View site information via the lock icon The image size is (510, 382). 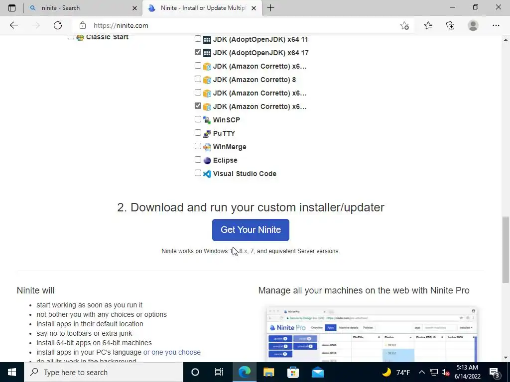[83, 25]
